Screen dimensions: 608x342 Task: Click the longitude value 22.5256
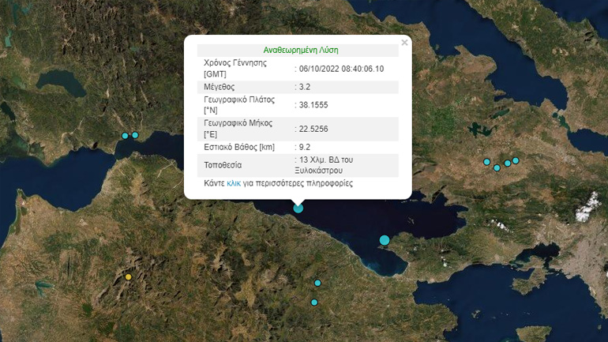point(313,129)
